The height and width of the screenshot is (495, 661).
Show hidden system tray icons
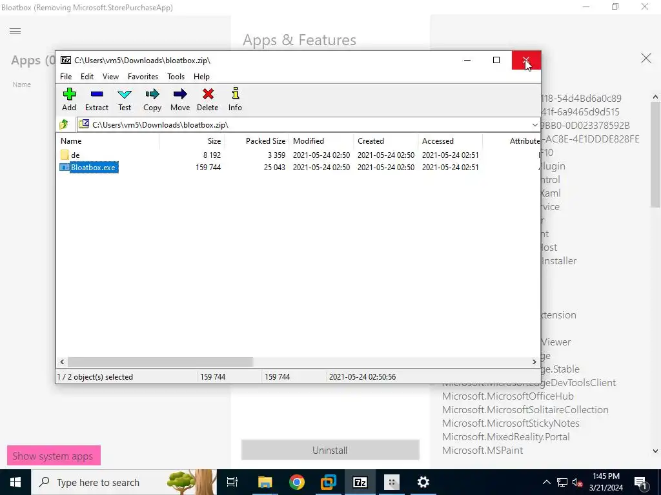546,482
